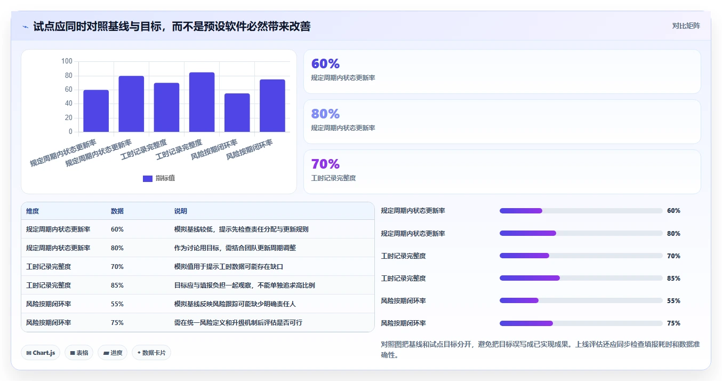Select the 60% cell in the table
Screen dimensions: 722x381
(117, 229)
